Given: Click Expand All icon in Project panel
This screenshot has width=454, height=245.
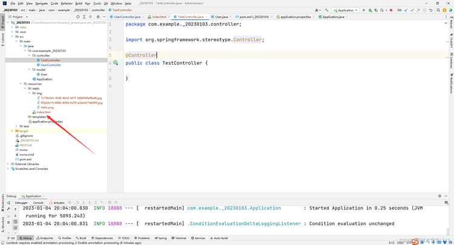Looking at the screenshot, I should 84,17.
